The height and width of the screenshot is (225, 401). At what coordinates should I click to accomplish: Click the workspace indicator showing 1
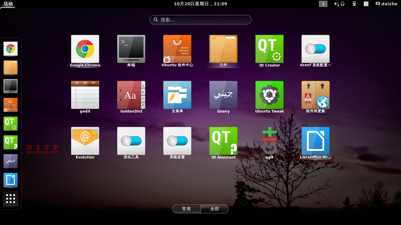click(x=323, y=4)
